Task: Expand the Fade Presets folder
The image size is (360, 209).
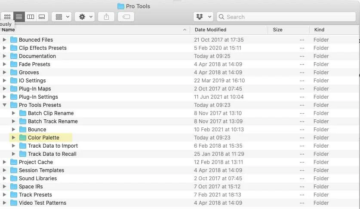Action: point(4,64)
